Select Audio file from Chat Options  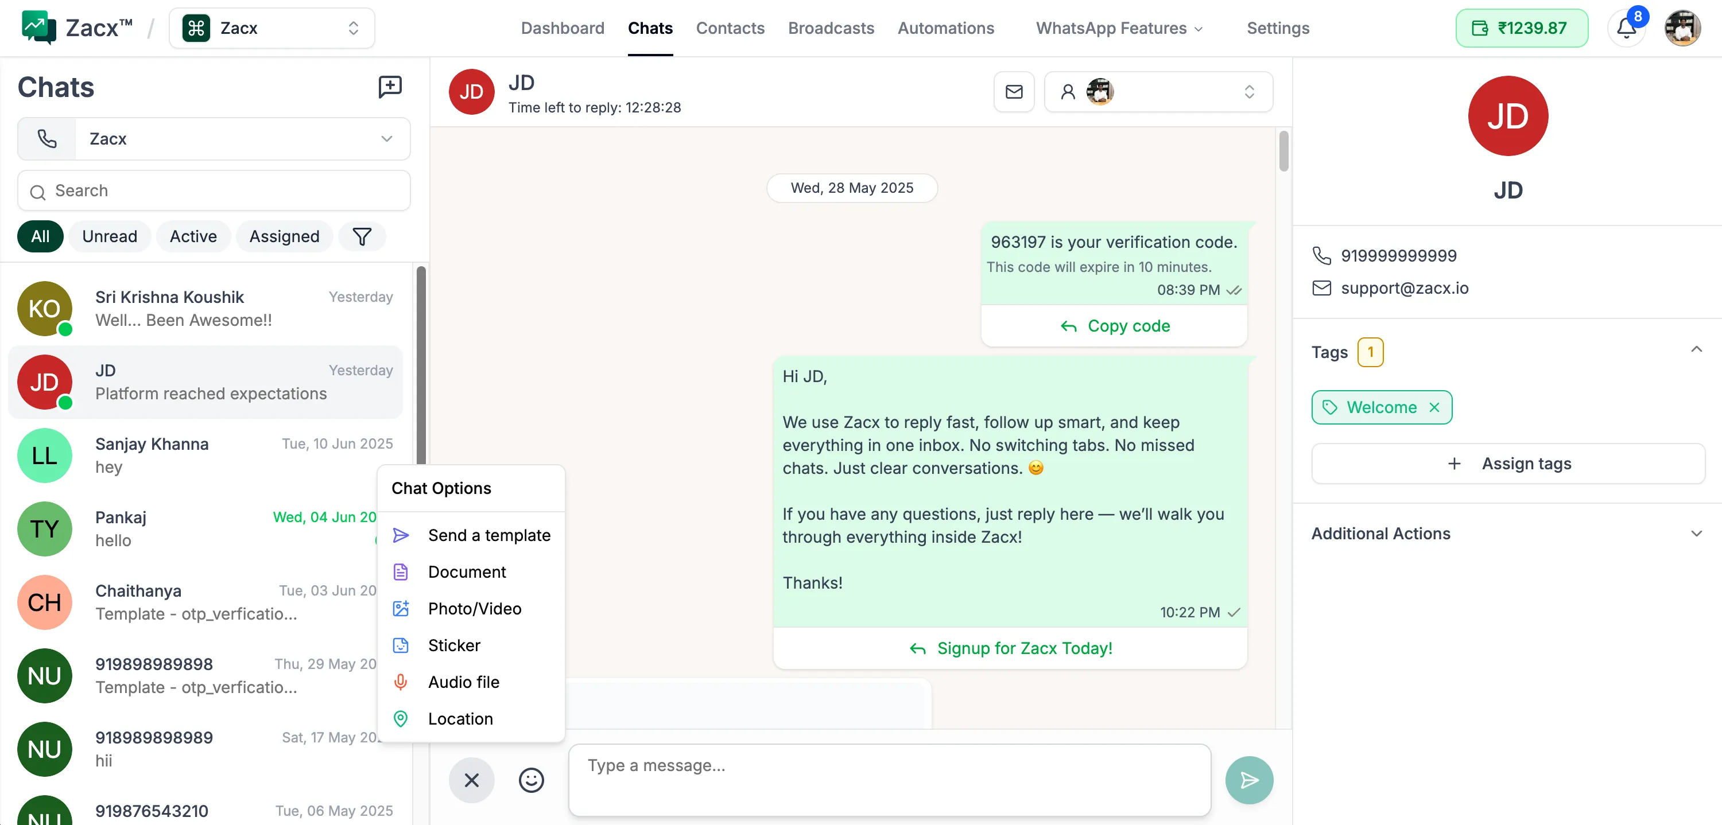[463, 682]
